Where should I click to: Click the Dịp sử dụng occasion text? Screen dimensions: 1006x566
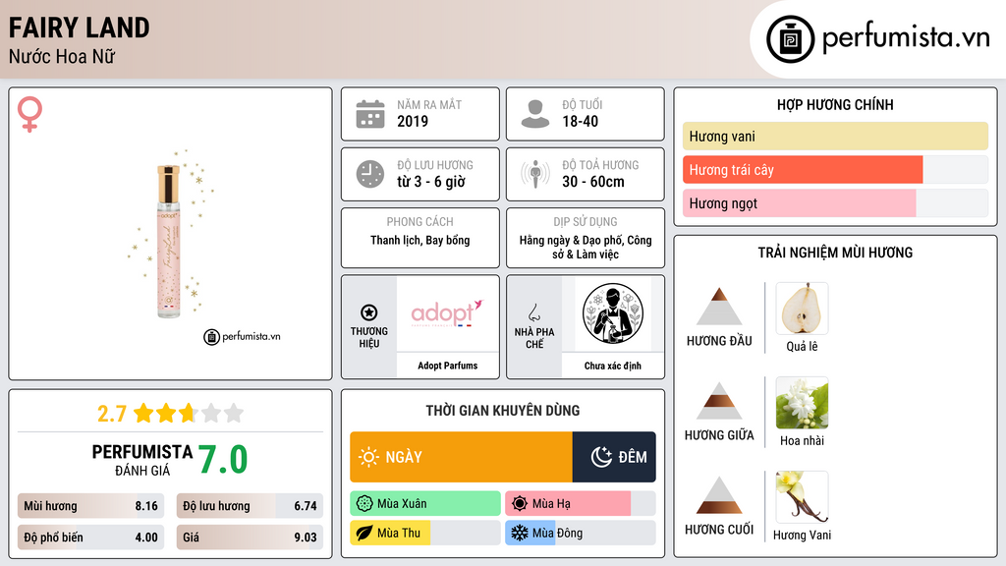(586, 247)
